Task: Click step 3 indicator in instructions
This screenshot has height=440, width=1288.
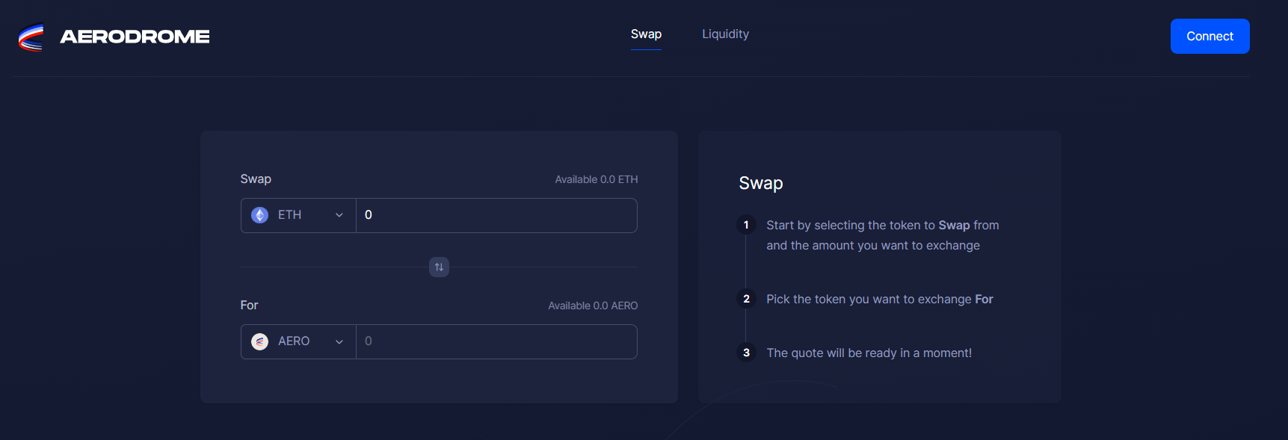Action: pos(746,353)
